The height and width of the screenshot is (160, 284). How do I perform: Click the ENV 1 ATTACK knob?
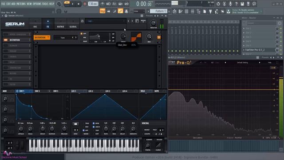pyautogui.click(x=21, y=129)
